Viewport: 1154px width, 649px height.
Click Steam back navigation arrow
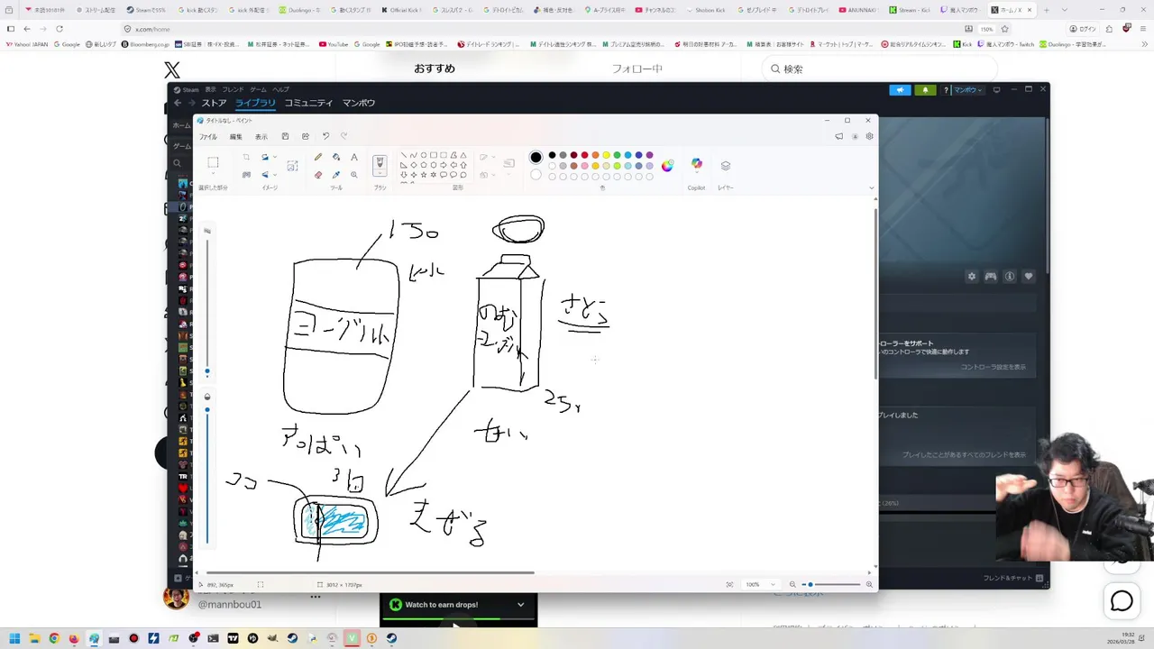click(x=178, y=103)
